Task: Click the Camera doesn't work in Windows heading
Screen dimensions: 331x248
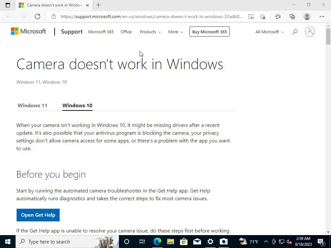Action: [x=120, y=64]
